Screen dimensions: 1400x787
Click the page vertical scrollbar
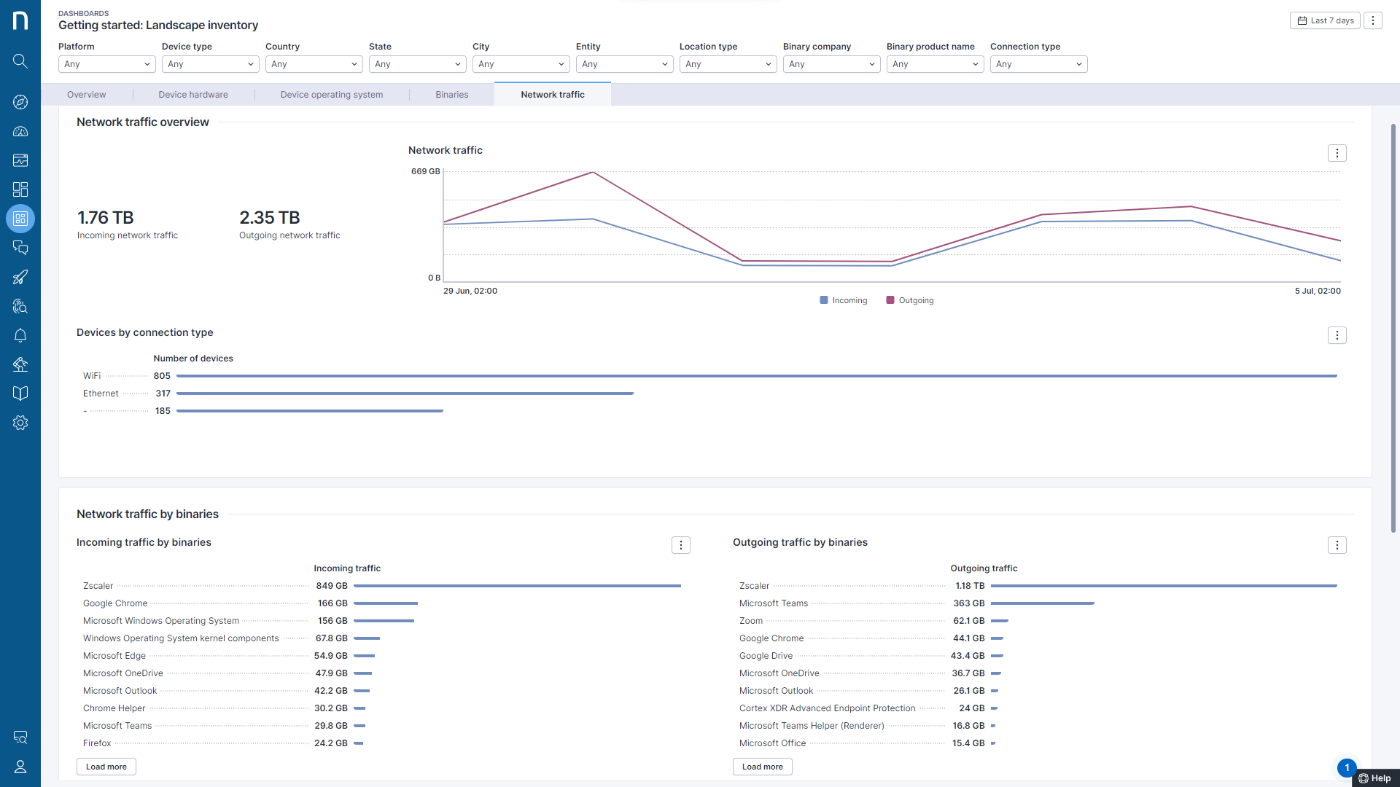click(1393, 328)
